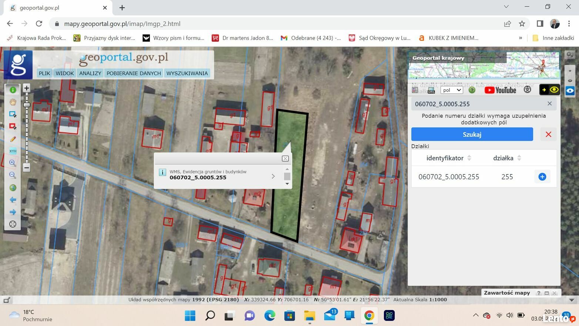Toggle the blue eye visibility button
579x326 pixels.
570,90
